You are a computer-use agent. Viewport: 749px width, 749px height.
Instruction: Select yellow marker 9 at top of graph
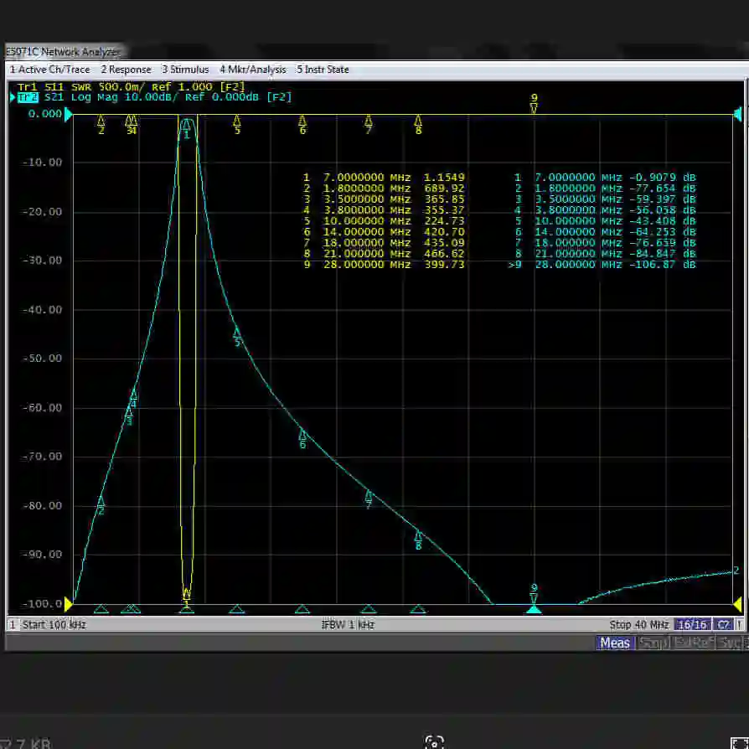(534, 103)
